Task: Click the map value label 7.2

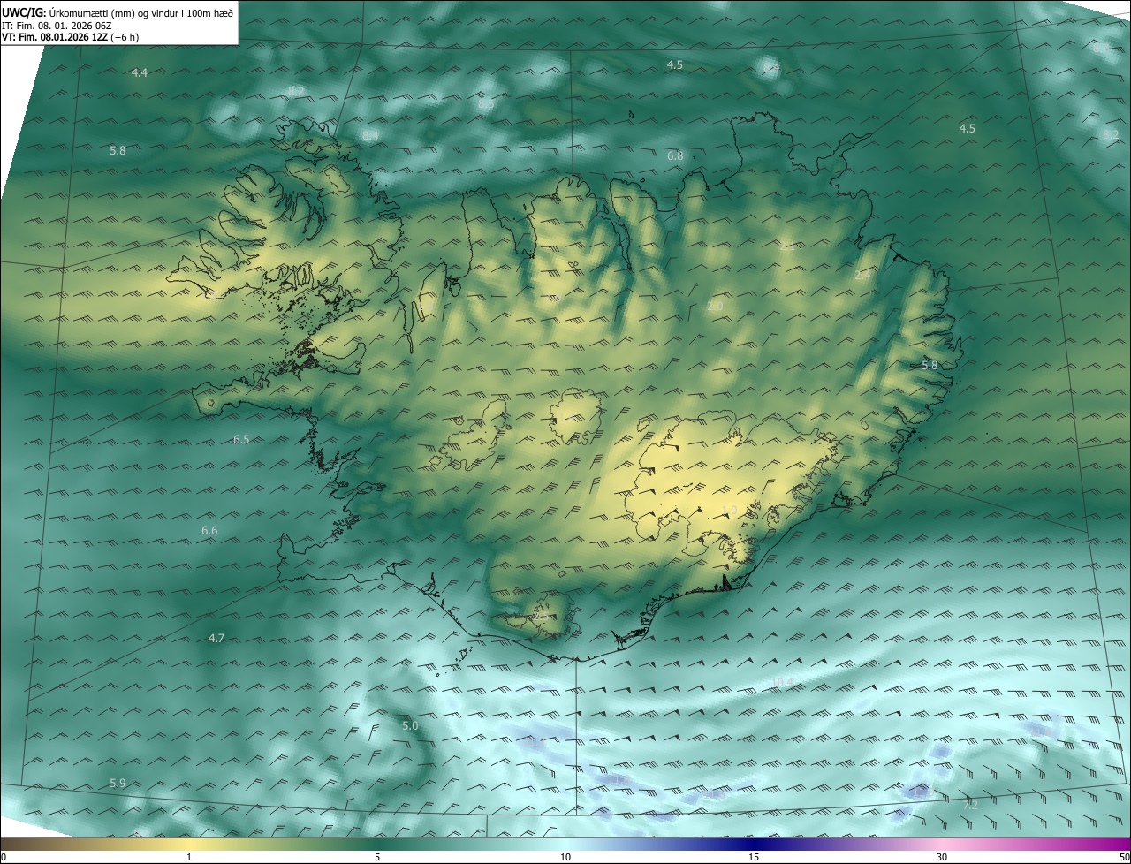Action: 970,805
